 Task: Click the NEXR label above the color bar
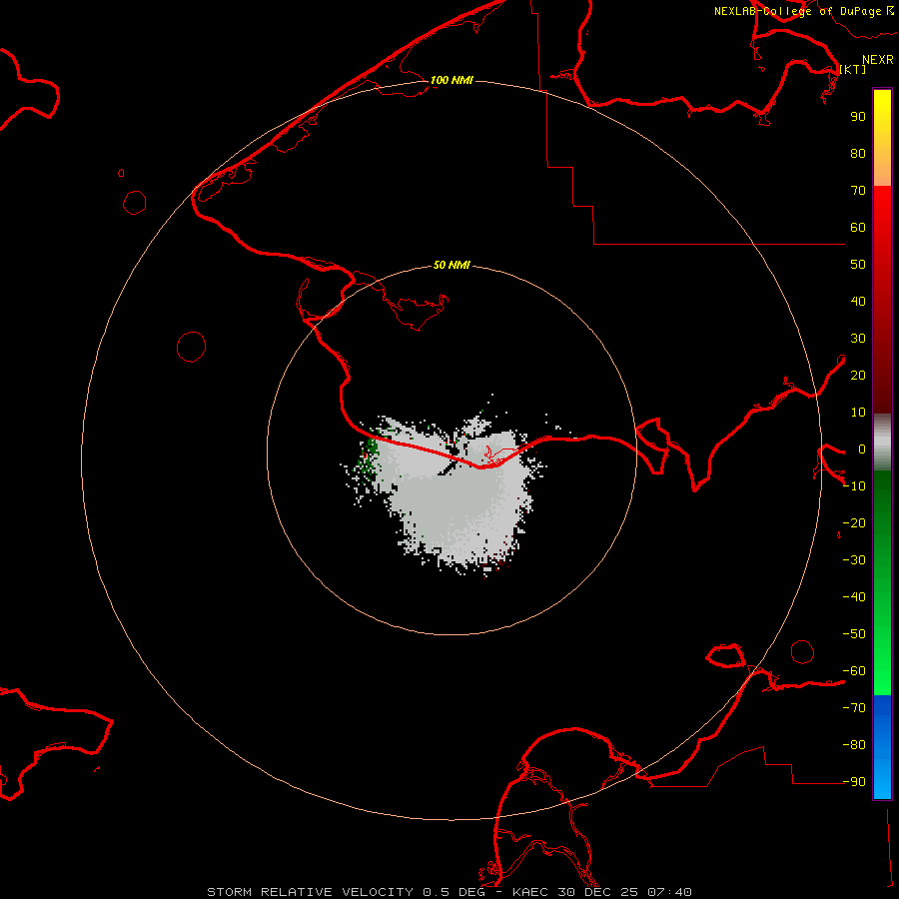[878, 60]
